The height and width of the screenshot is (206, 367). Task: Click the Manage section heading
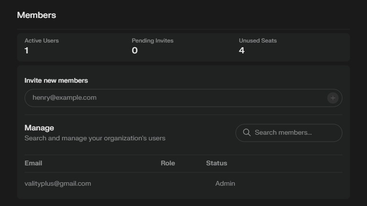pos(39,128)
